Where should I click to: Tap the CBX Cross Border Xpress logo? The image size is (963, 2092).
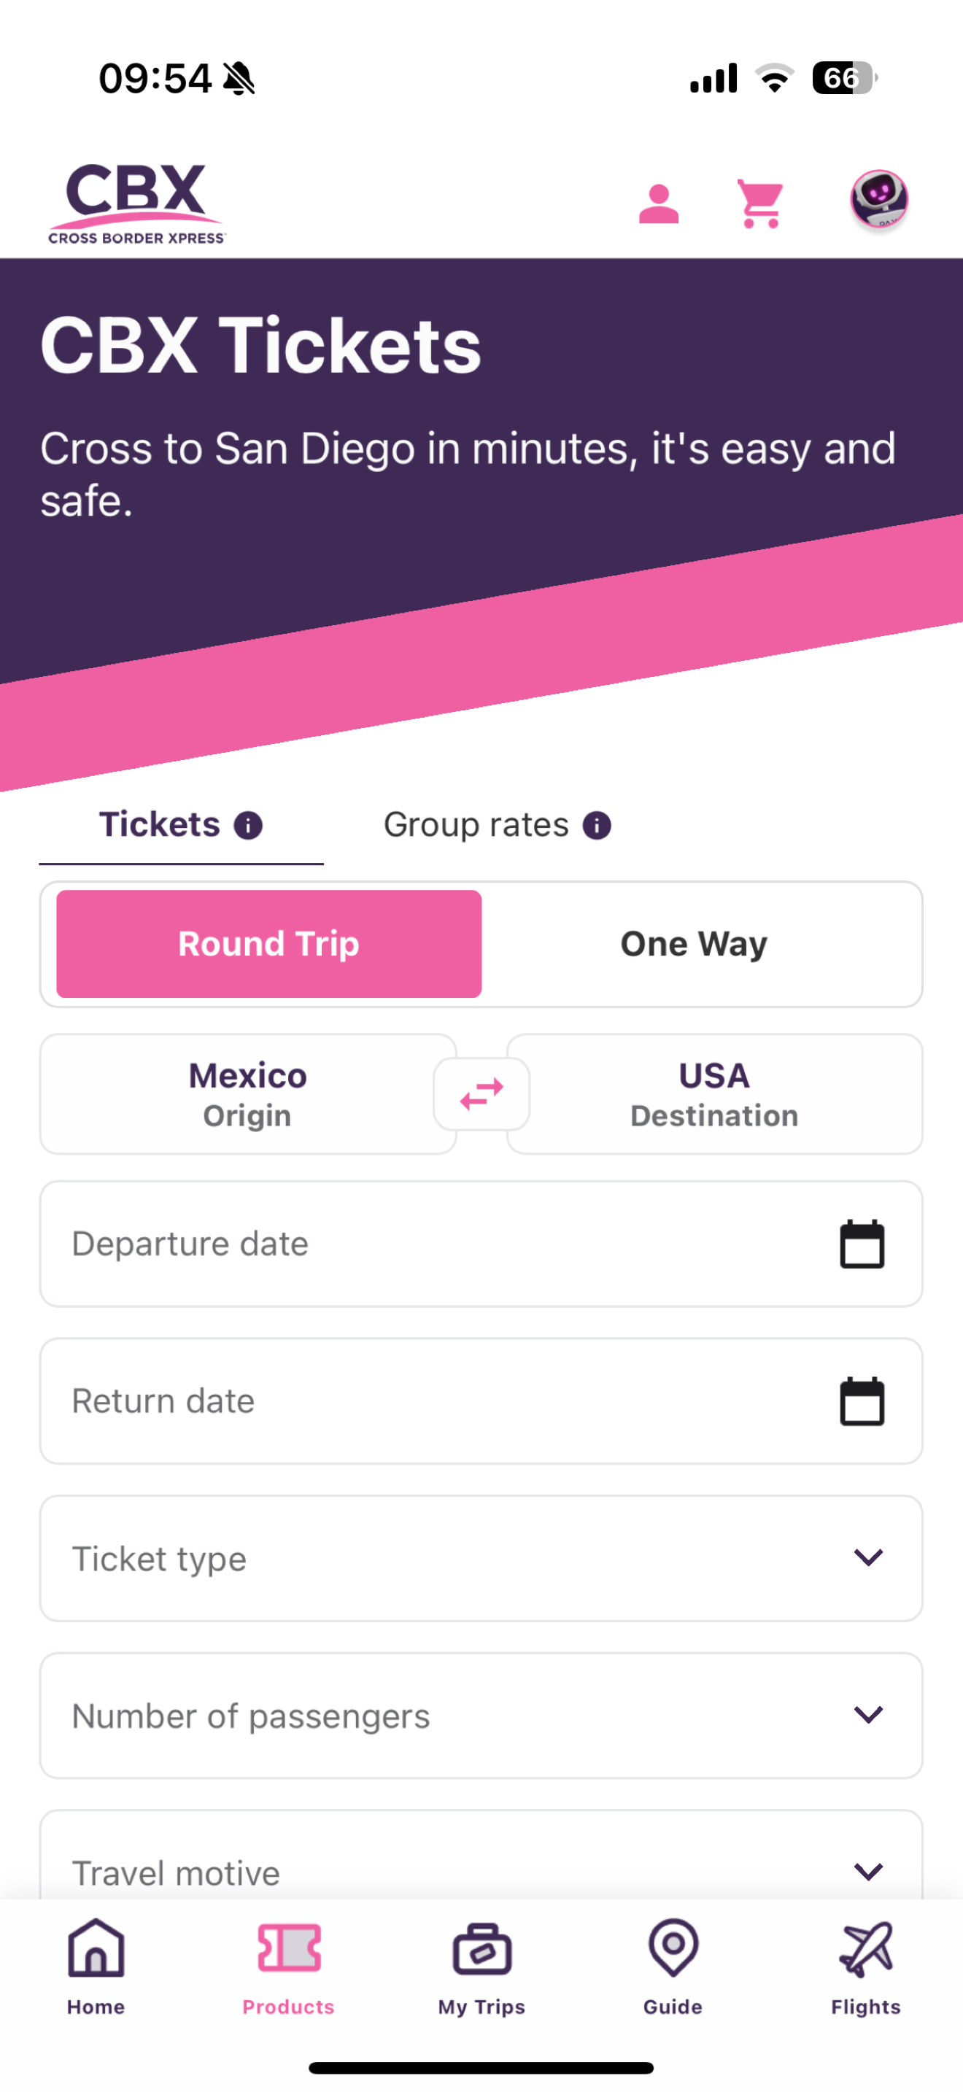(x=136, y=204)
